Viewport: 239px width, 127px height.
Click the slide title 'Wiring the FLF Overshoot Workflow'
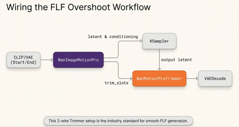tap(78, 7)
